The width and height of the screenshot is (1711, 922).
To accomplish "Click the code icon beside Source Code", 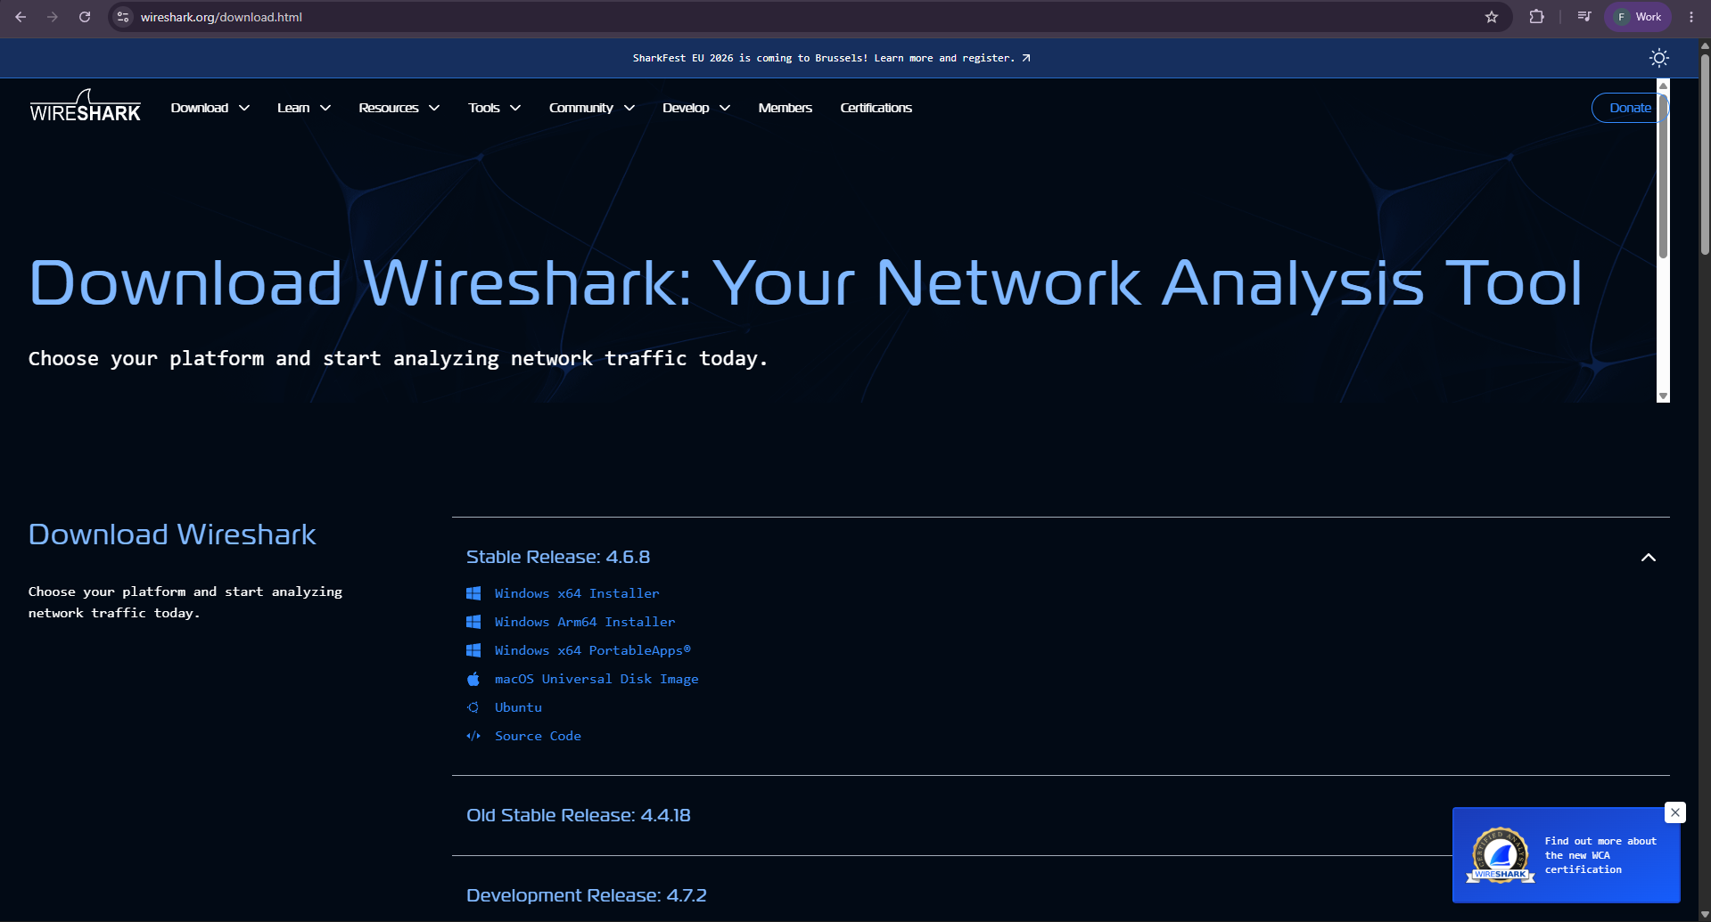I will [473, 736].
